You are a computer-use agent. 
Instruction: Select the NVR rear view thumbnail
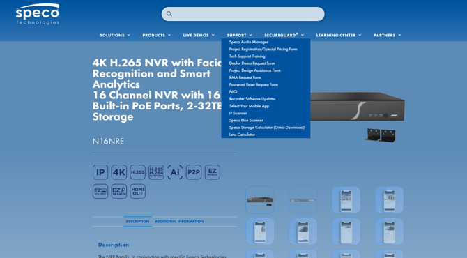303,200
